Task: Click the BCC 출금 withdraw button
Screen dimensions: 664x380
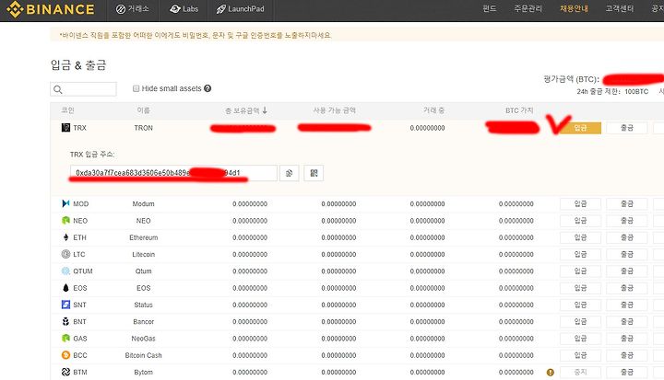Action: pos(627,355)
